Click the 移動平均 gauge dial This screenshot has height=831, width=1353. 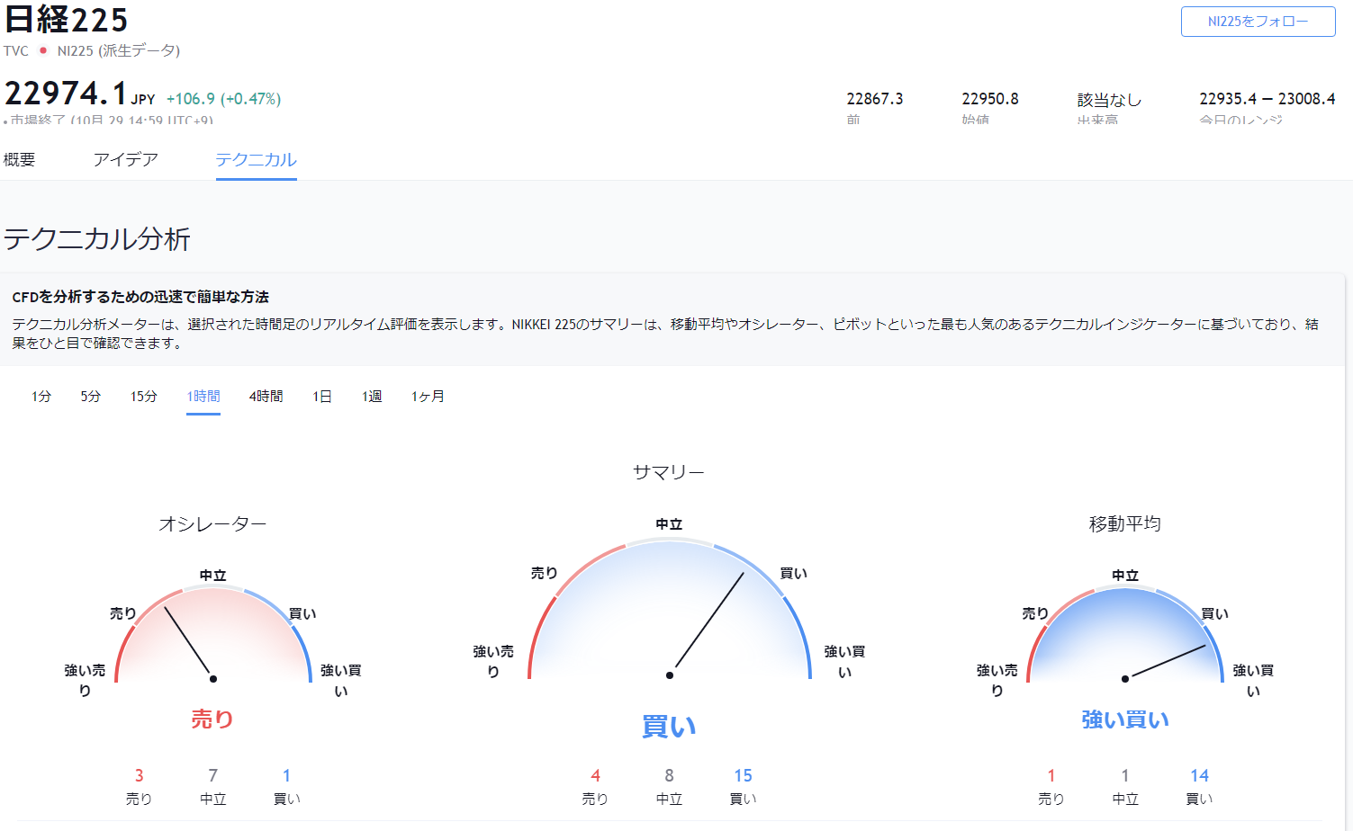pyautogui.click(x=1125, y=634)
